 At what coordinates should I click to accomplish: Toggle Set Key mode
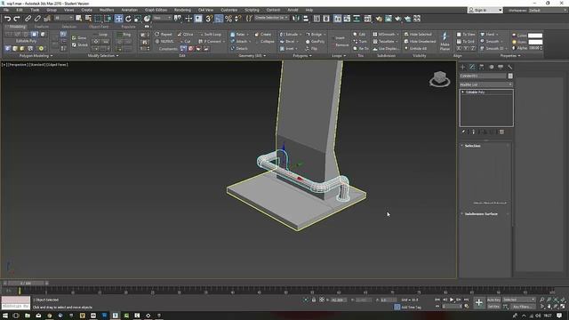(x=493, y=307)
